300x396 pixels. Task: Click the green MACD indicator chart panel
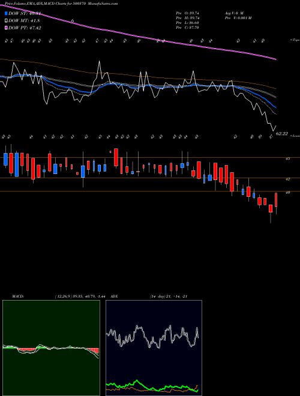click(51, 348)
